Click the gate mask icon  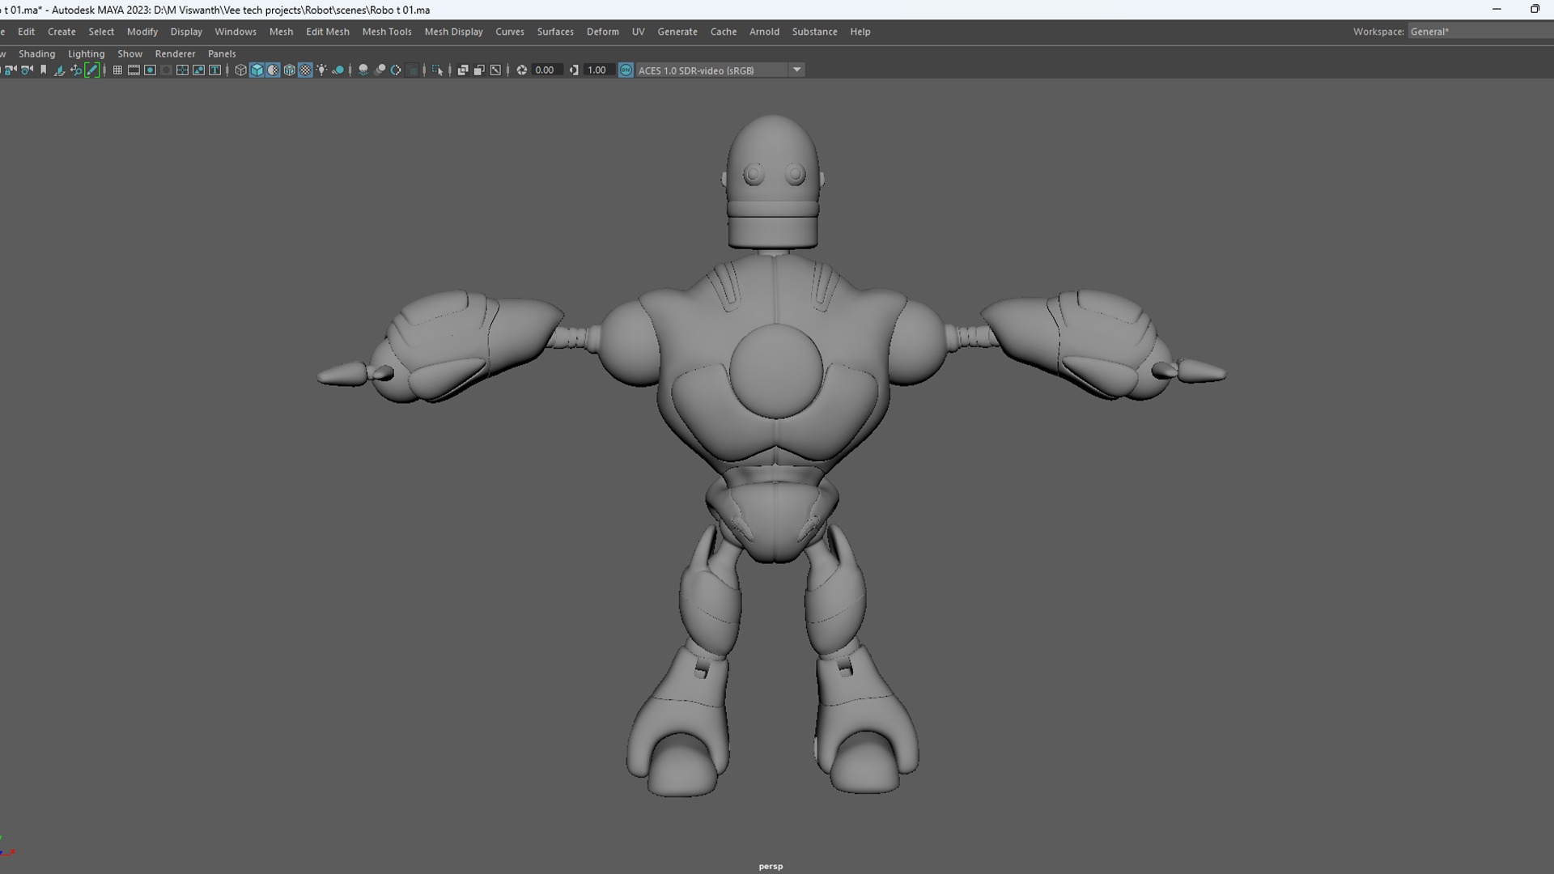[166, 70]
